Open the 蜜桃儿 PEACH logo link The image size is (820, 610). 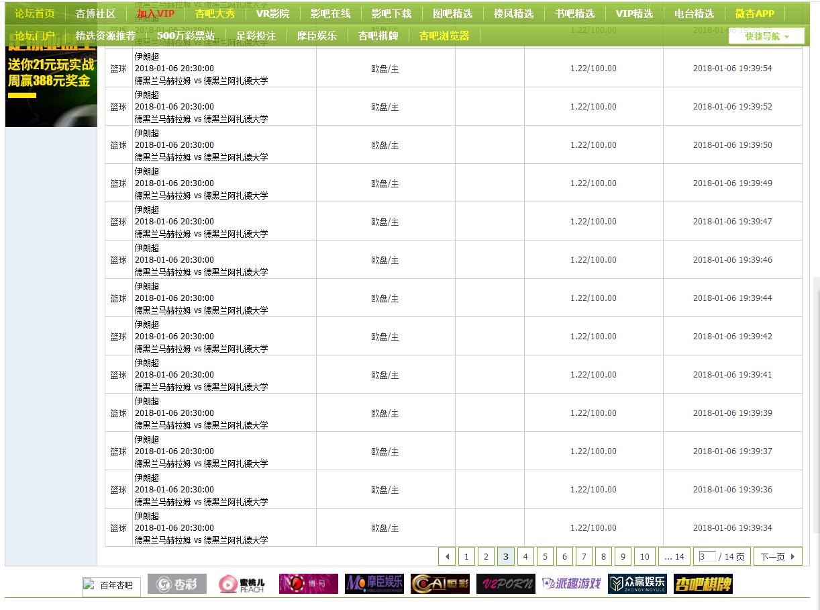tap(242, 584)
